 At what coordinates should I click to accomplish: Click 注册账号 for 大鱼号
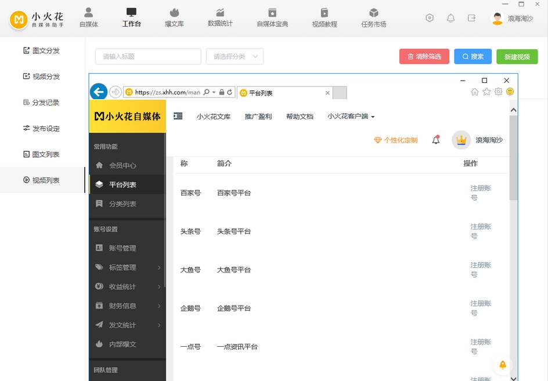[x=481, y=270]
